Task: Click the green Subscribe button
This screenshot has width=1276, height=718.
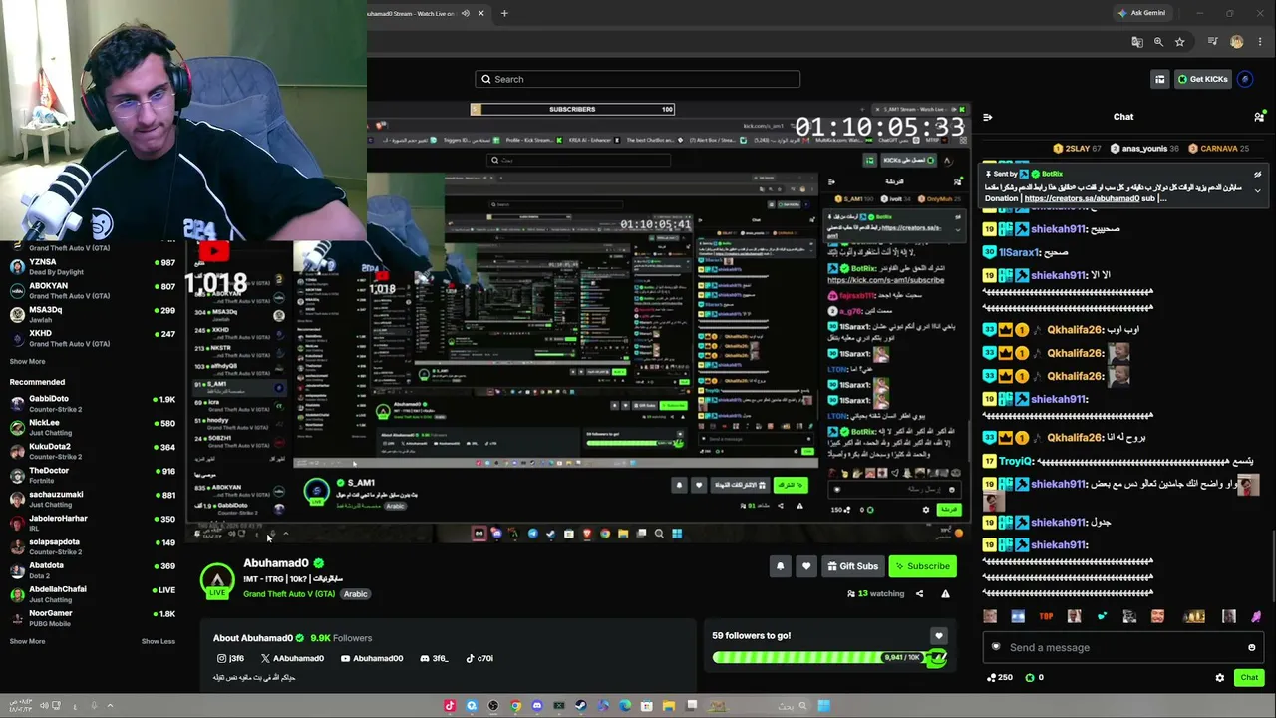Action: pyautogui.click(x=922, y=566)
